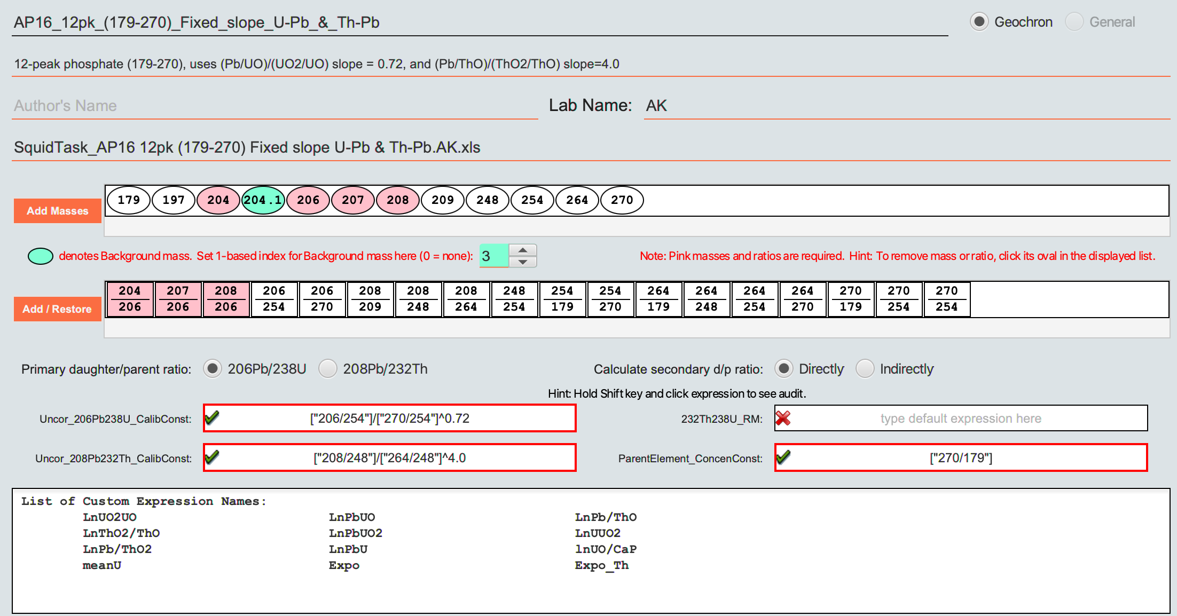The height and width of the screenshot is (616, 1177).
Task: Click red X beside 232Th238U_RM
Action: tap(783, 418)
